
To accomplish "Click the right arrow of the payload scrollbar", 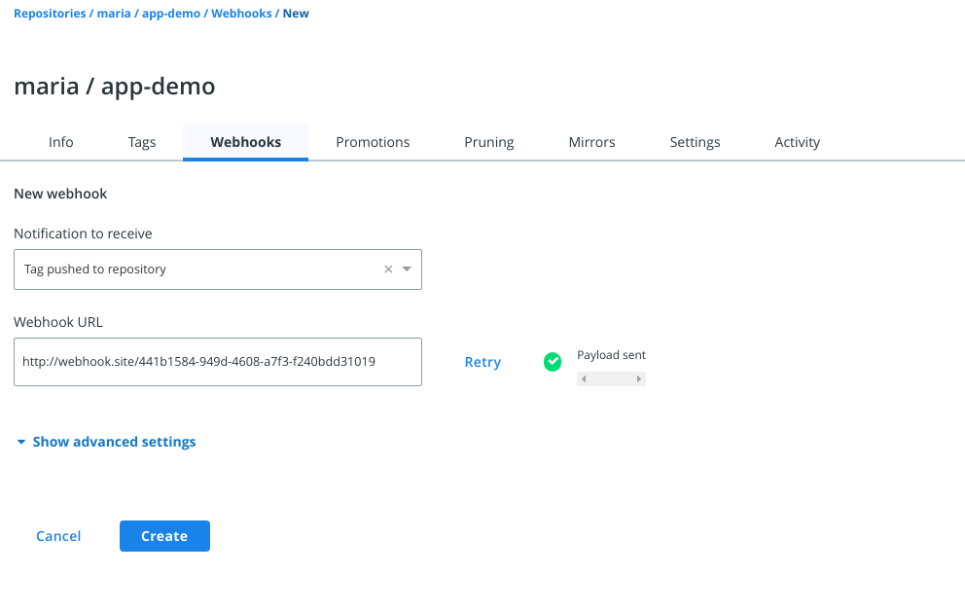I will coord(639,379).
